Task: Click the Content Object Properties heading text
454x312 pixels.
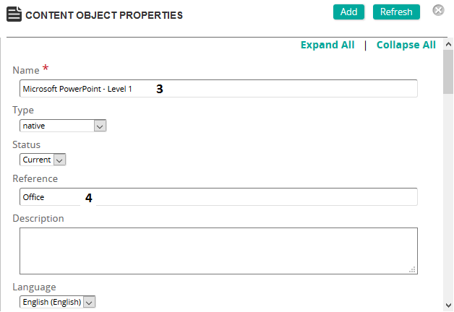Action: coord(104,14)
